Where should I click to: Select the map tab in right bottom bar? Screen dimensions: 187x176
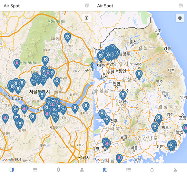point(105,170)
